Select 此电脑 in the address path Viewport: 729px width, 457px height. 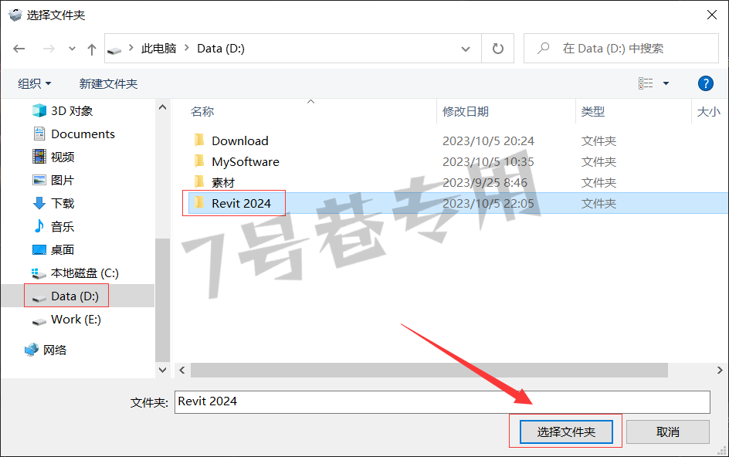[158, 49]
